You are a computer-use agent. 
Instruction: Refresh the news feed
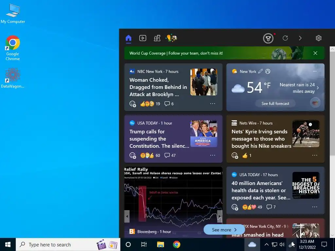point(285,38)
